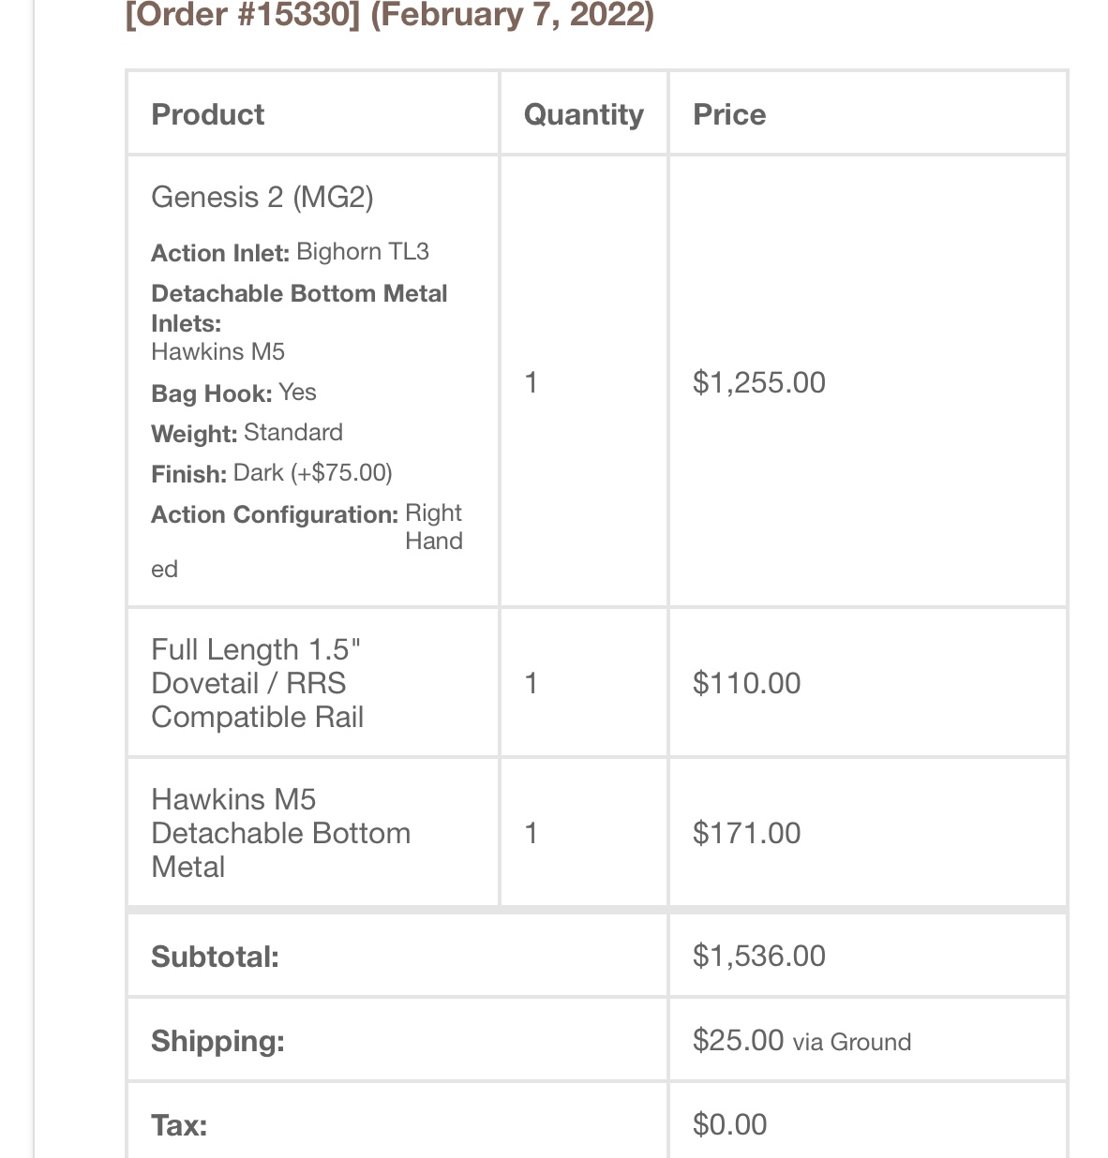1108x1158 pixels.
Task: Click the Weight: Standard line
Action: (247, 433)
